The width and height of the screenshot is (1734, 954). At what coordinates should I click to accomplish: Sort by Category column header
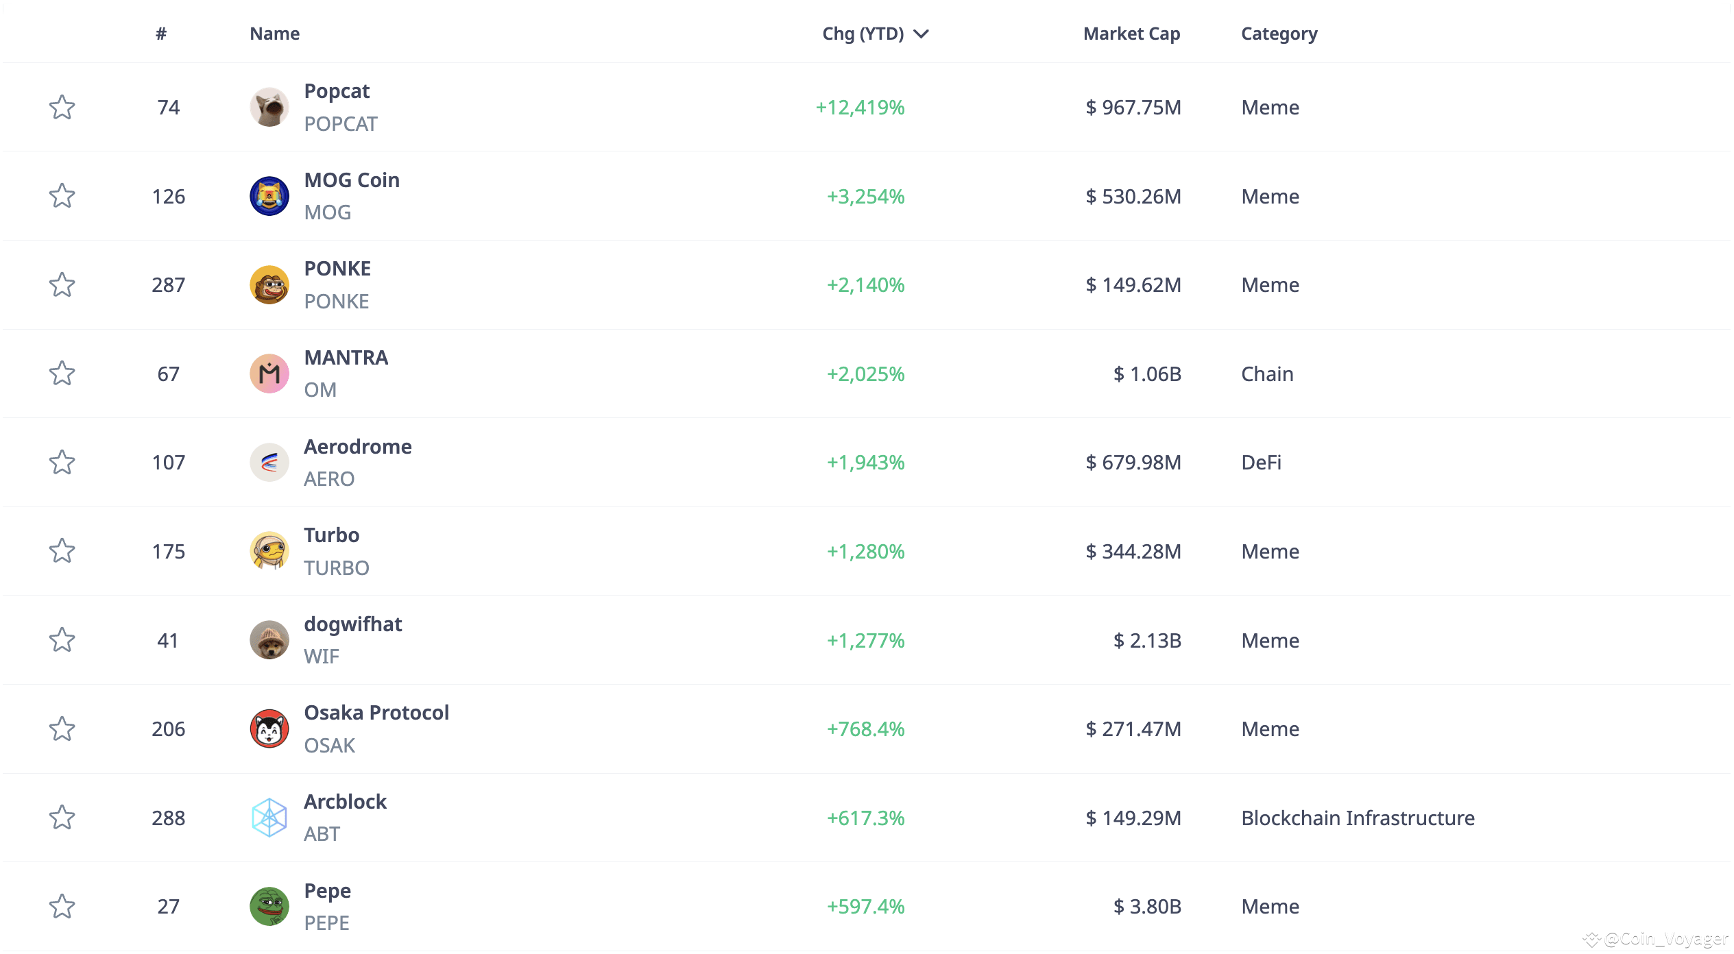pos(1279,34)
